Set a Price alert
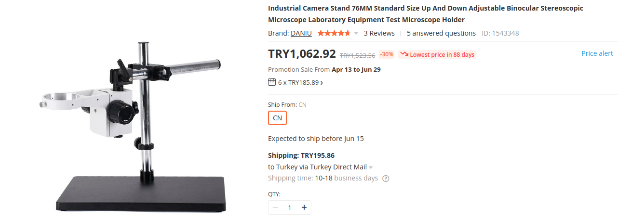The height and width of the screenshot is (218, 618). (597, 53)
